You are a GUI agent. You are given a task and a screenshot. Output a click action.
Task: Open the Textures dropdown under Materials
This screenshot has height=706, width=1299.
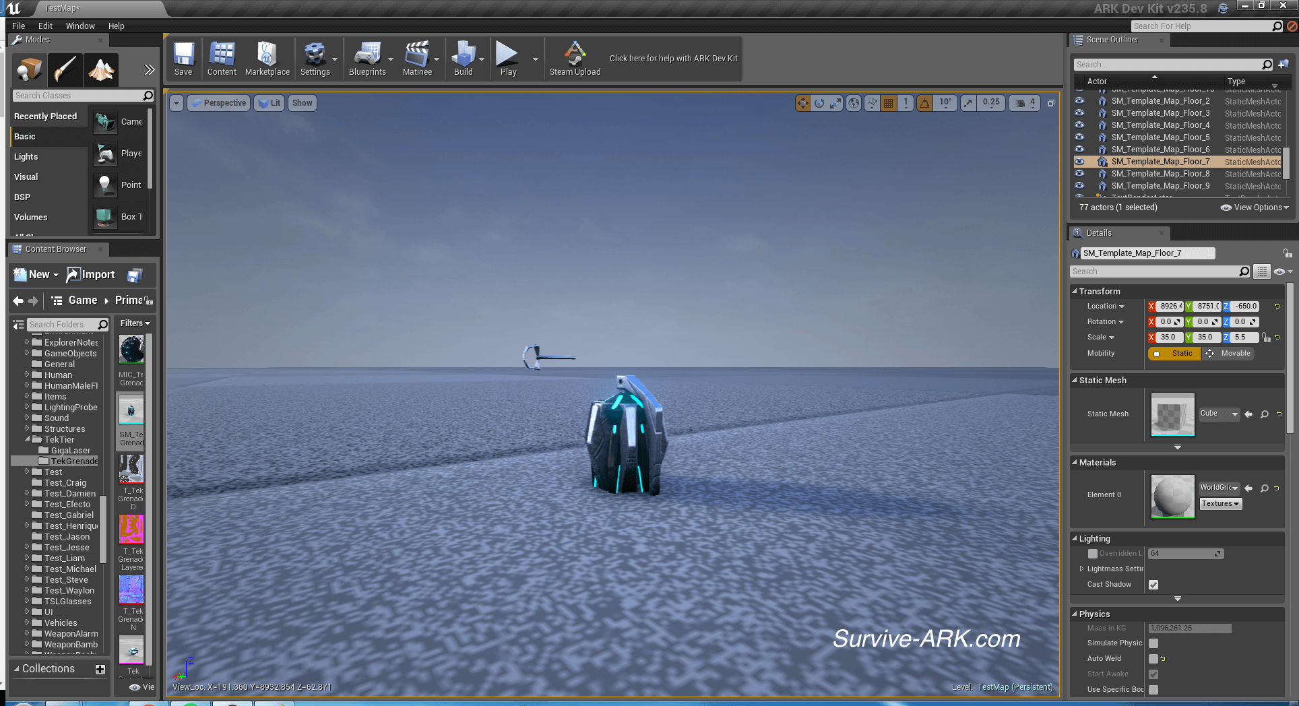tap(1220, 504)
